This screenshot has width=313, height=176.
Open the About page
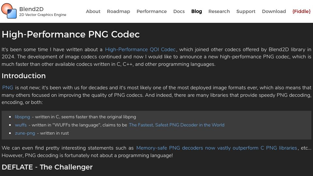(93, 11)
